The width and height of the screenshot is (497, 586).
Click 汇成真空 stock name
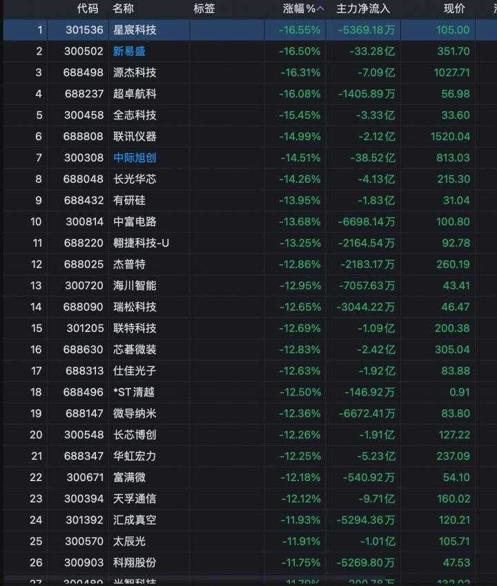[135, 520]
